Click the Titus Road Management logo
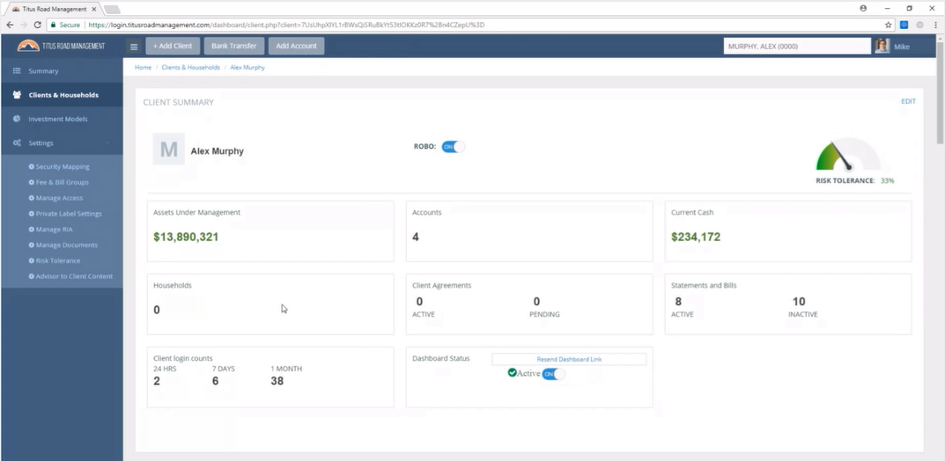 coord(61,46)
